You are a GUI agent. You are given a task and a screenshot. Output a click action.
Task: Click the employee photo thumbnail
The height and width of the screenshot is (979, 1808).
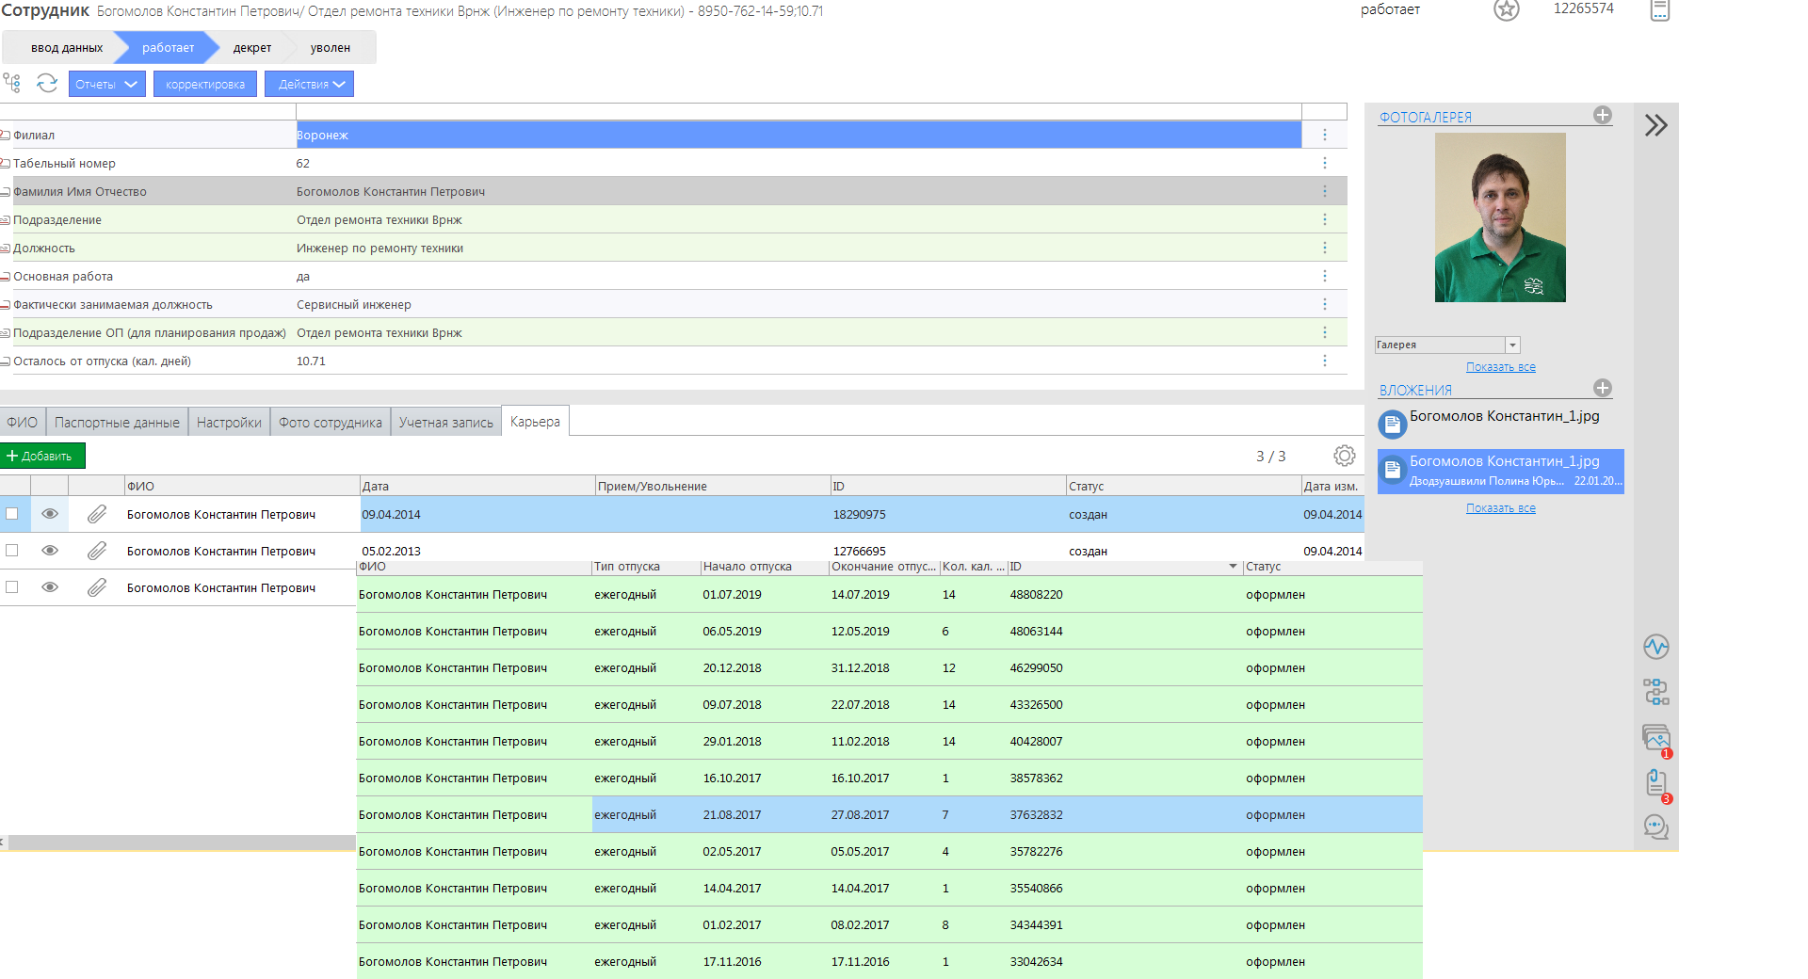[x=1499, y=217]
